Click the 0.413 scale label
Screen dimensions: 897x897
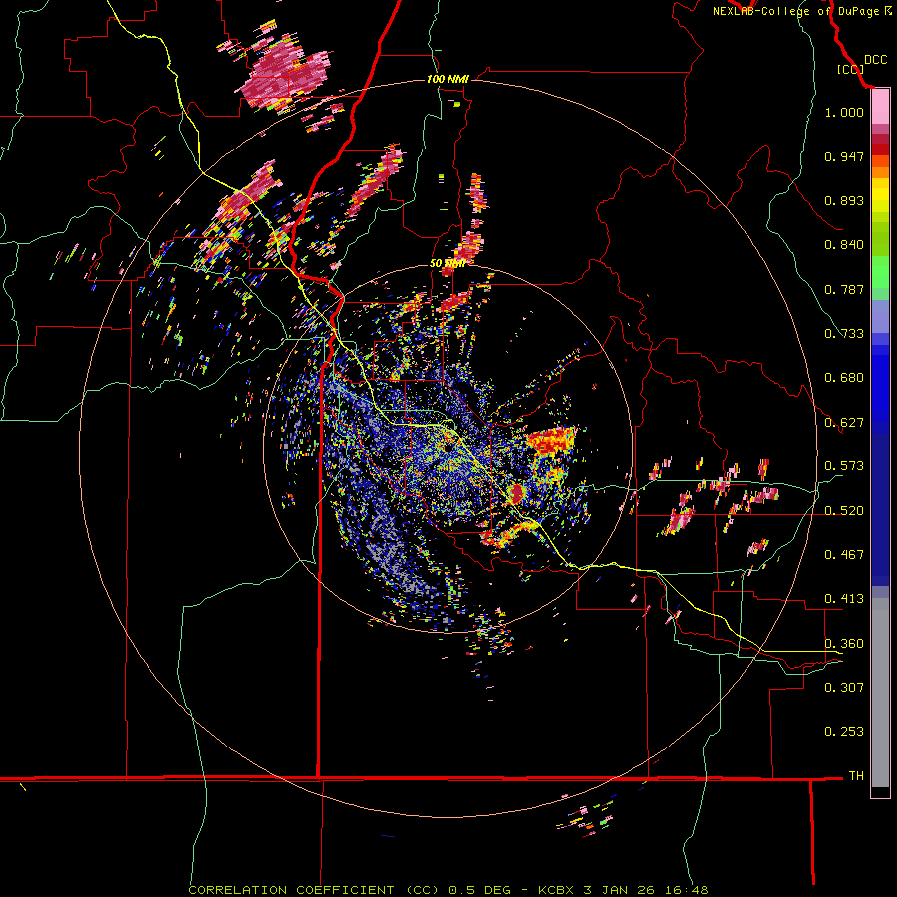pyautogui.click(x=844, y=599)
